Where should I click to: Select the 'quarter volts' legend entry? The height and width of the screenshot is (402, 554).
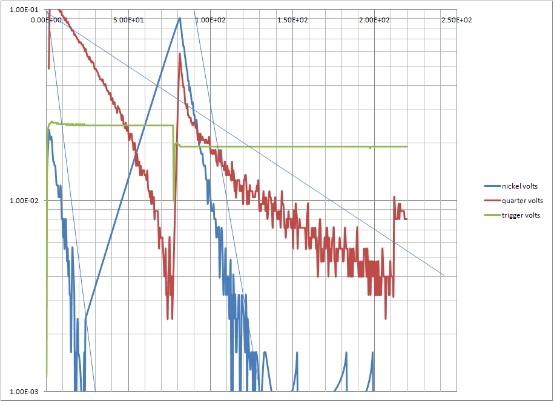click(x=513, y=201)
